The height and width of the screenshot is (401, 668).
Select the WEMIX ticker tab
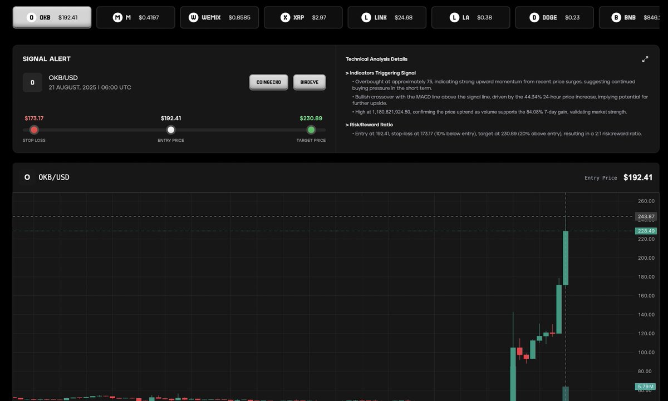pyautogui.click(x=219, y=17)
